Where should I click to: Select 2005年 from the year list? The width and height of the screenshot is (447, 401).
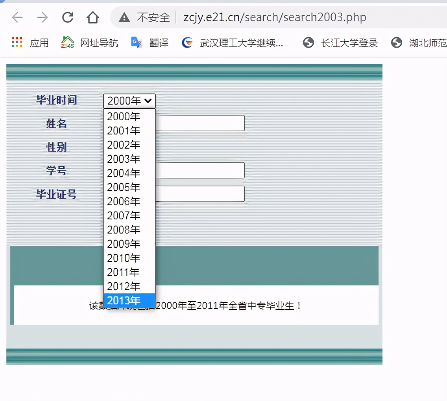click(124, 187)
